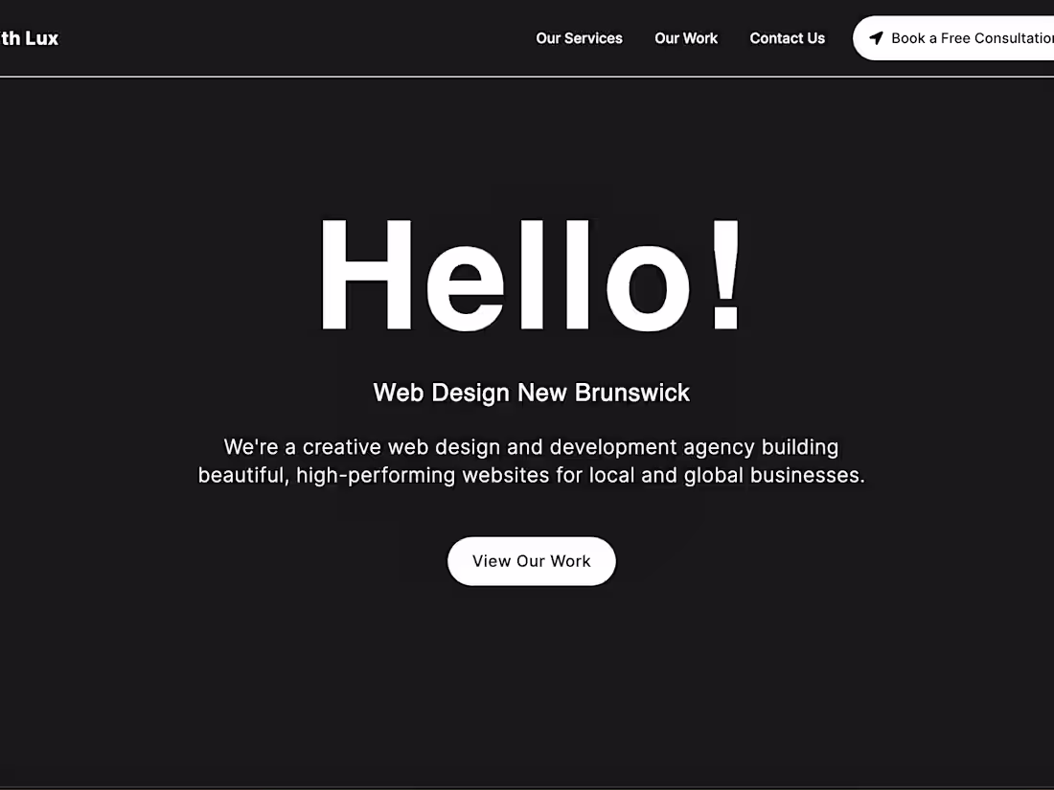Viewport: 1054px width, 790px height.
Task: Click the Web Design New Brunswick subtitle
Action: click(x=531, y=393)
